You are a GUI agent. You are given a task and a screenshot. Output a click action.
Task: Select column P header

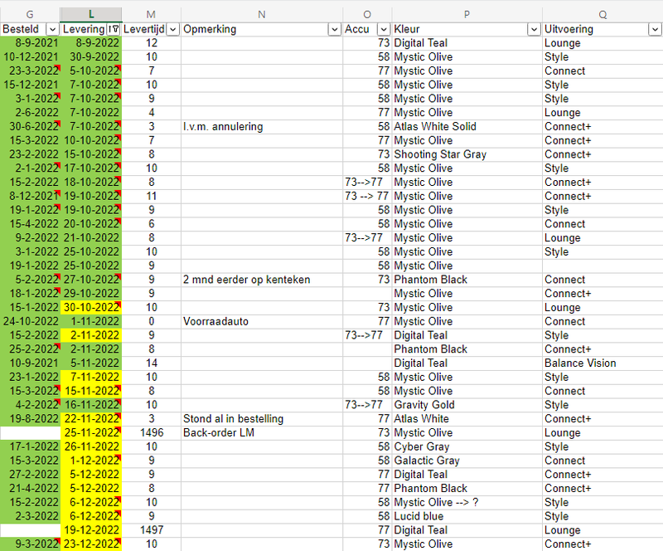point(467,14)
